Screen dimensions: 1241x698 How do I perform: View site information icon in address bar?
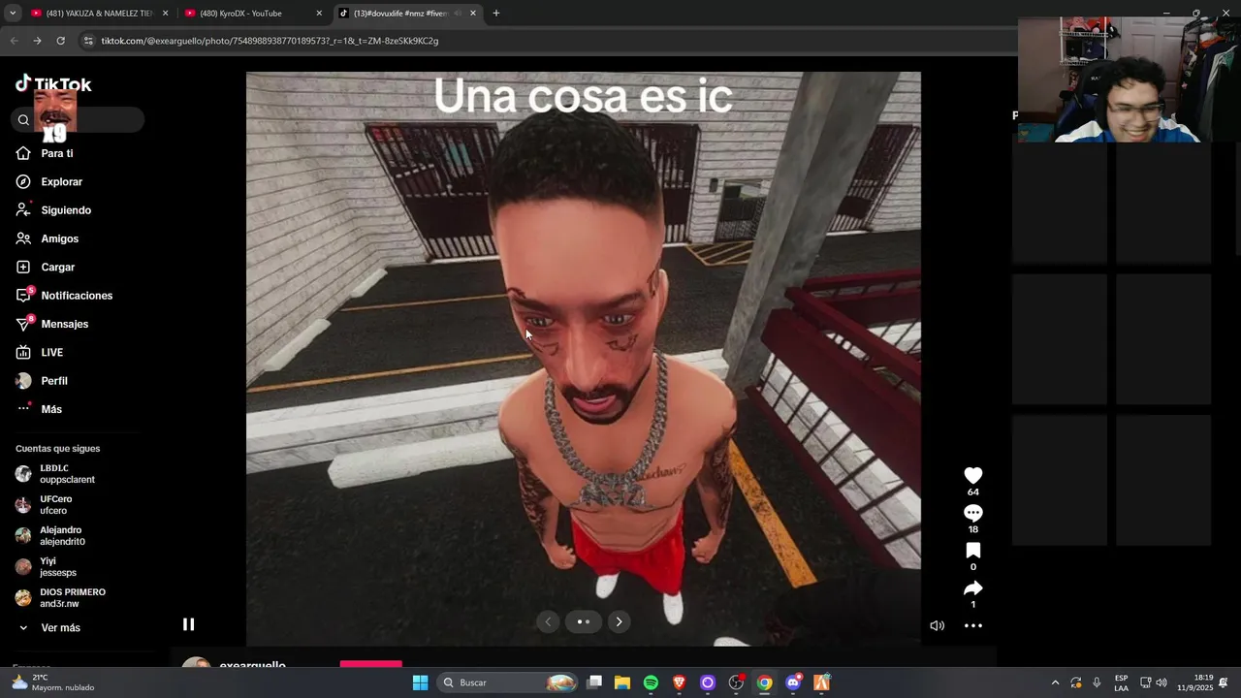[x=88, y=41]
